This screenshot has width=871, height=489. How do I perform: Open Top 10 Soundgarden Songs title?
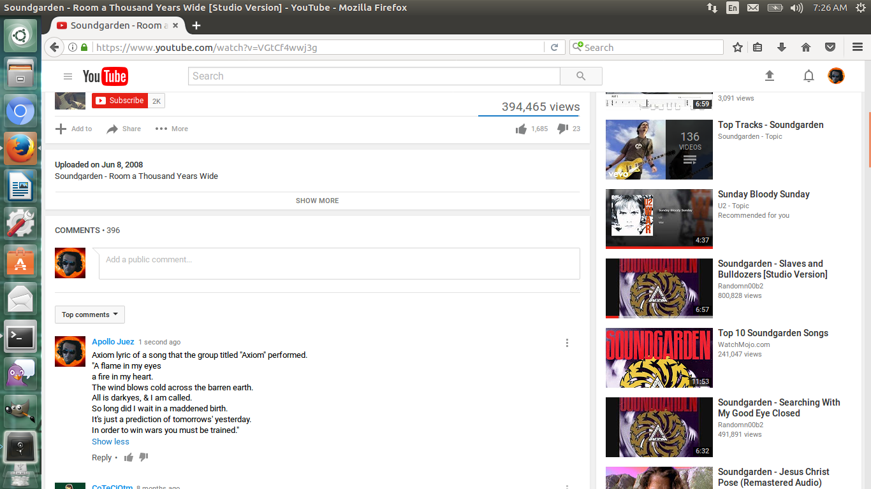tap(773, 333)
